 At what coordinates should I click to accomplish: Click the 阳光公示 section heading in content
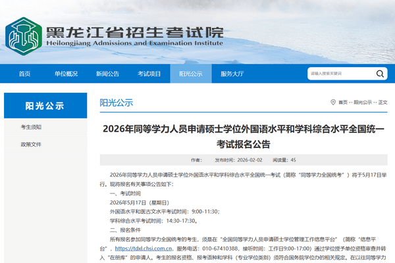click(116, 103)
